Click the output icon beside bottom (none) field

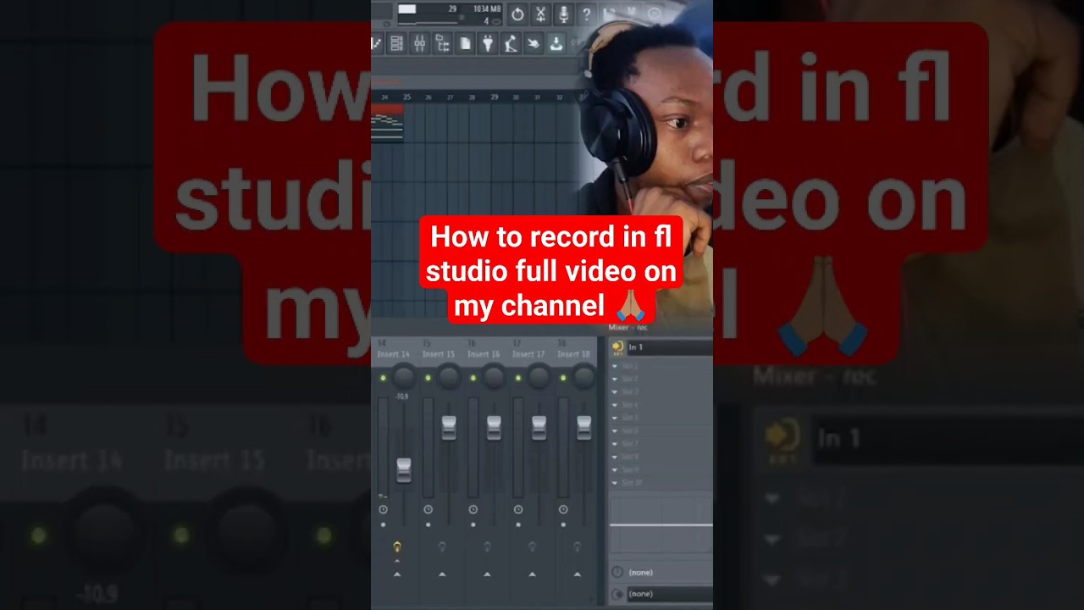617,594
